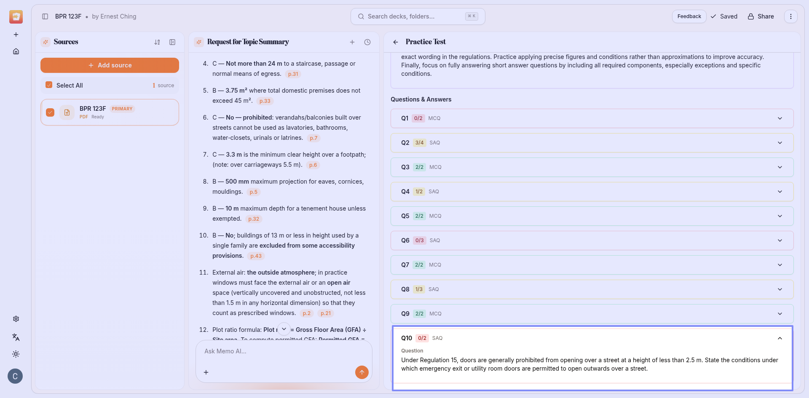Image resolution: width=809 pixels, height=398 pixels.
Task: Start a new chat with plus icon
Action: [352, 42]
